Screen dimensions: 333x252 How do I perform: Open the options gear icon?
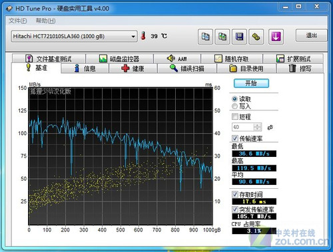coord(256,37)
